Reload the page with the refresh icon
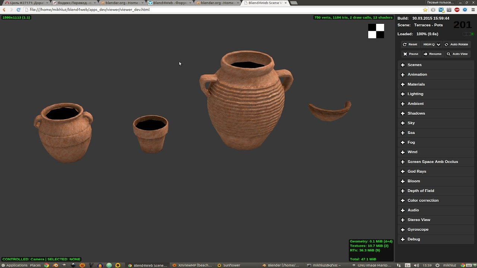 point(18,10)
